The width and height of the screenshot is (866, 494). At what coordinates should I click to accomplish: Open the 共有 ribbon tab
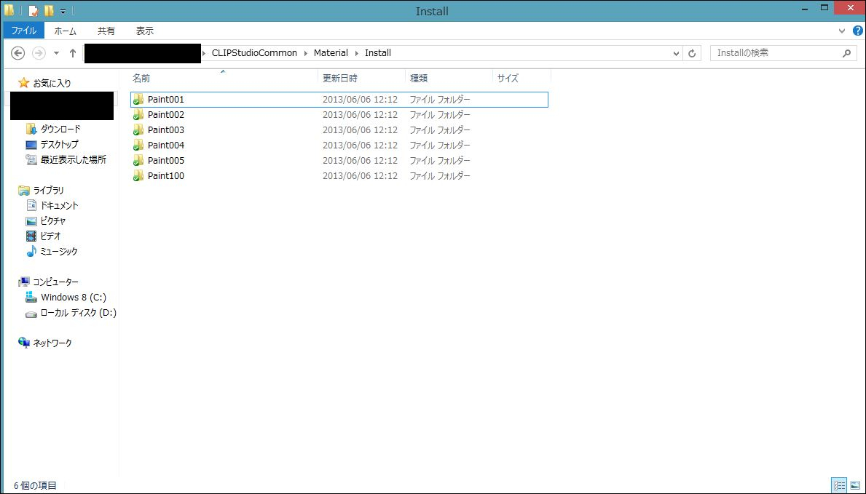(x=106, y=31)
